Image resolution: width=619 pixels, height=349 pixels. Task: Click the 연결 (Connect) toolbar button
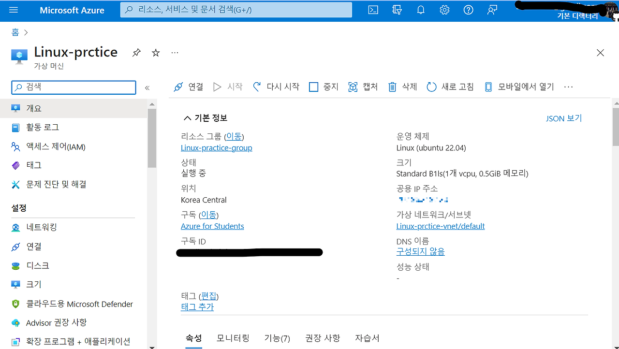pyautogui.click(x=189, y=87)
